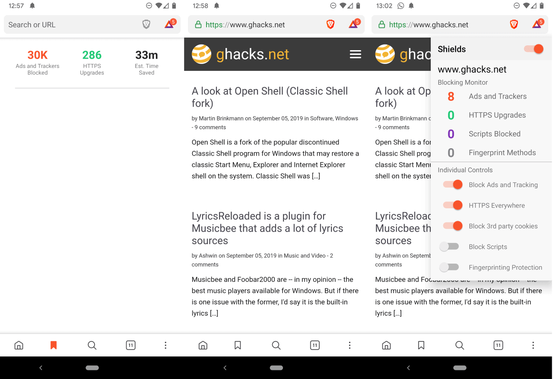Enable Block Scripts switch

449,247
